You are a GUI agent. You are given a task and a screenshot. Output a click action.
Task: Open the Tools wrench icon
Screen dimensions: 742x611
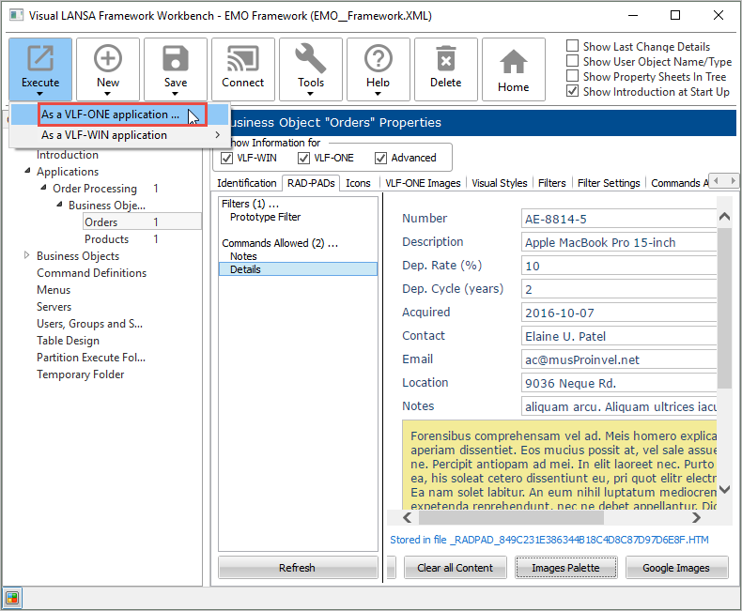click(311, 59)
